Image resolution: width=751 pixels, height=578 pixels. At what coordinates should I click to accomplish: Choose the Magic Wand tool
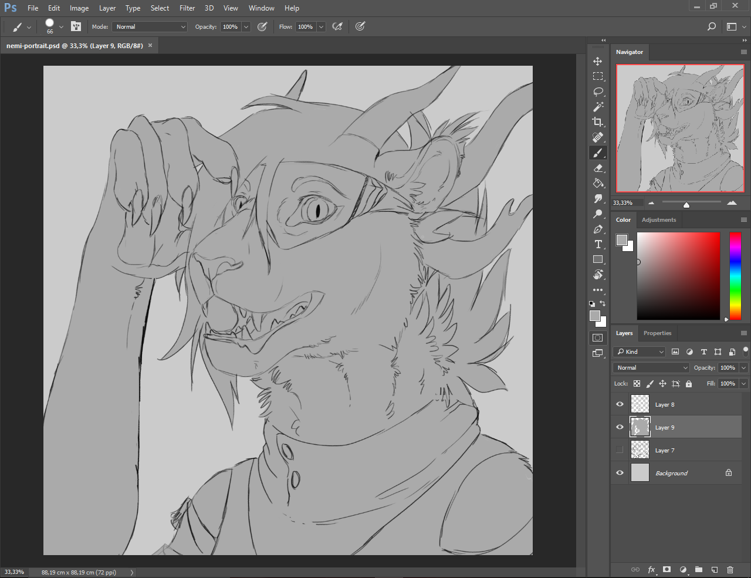click(597, 107)
